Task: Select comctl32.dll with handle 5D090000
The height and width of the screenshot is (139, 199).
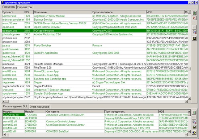Action: point(95,121)
